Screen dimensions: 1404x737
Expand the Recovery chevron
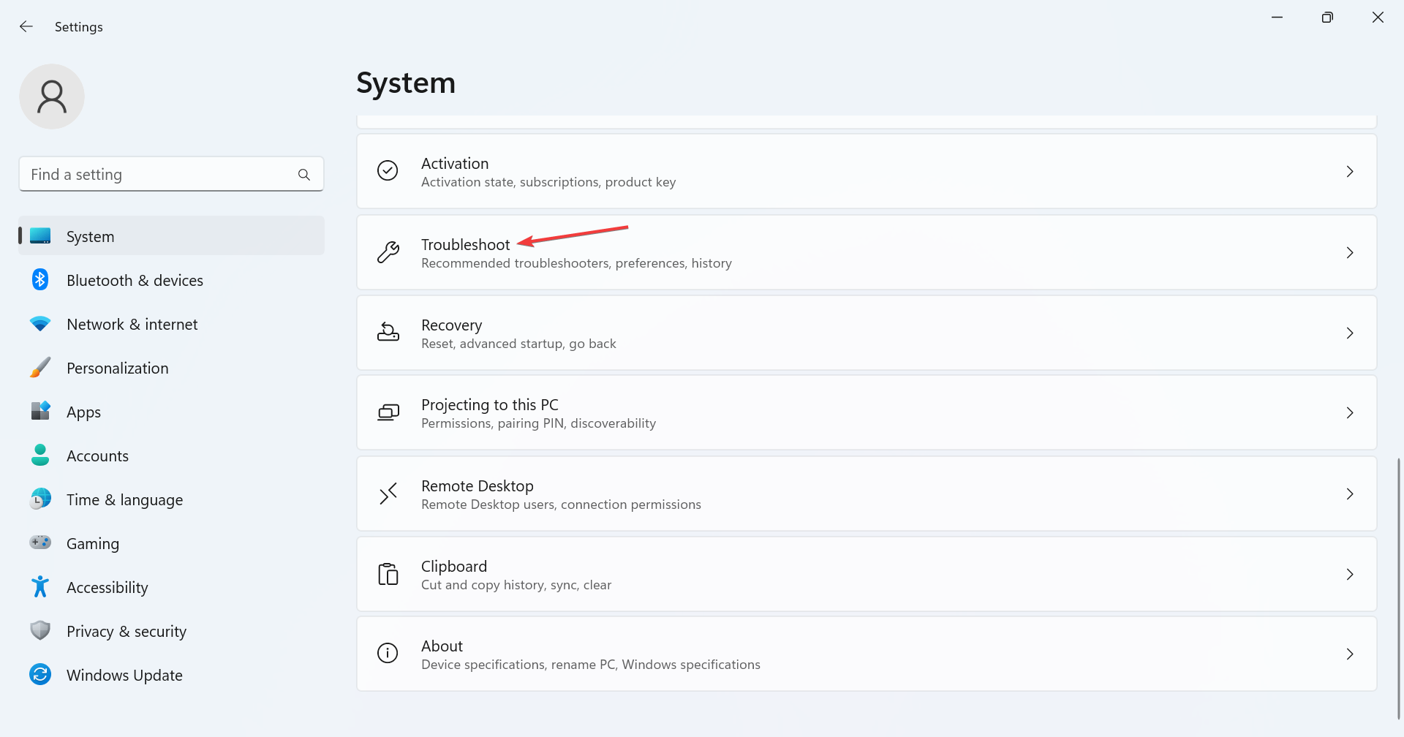click(x=1350, y=333)
